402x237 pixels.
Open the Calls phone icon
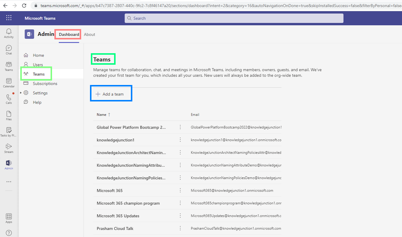click(x=9, y=99)
